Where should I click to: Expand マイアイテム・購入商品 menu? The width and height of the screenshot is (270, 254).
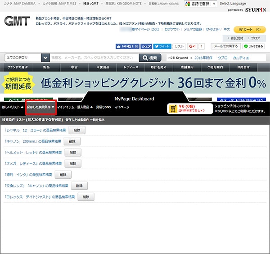[75, 107]
